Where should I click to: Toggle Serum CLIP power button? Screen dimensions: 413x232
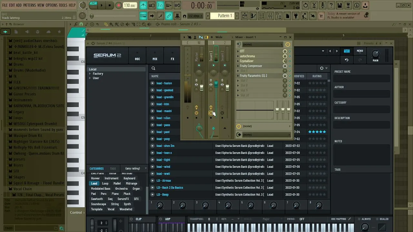pyautogui.click(x=131, y=219)
